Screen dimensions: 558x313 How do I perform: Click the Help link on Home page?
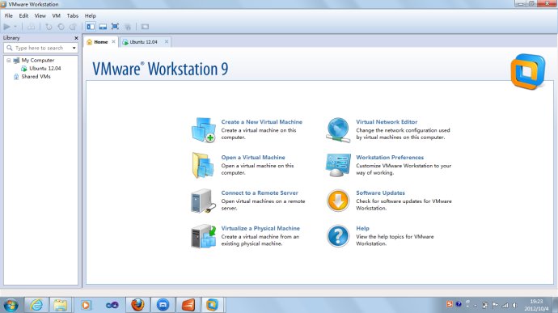362,228
